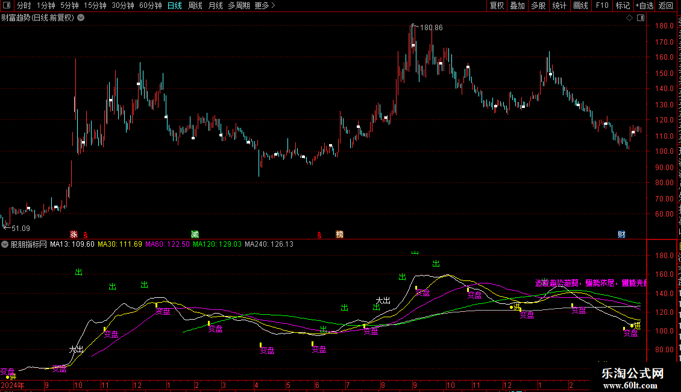Click the MA13: 109.60 indicator value
The image size is (681, 392).
(72, 244)
